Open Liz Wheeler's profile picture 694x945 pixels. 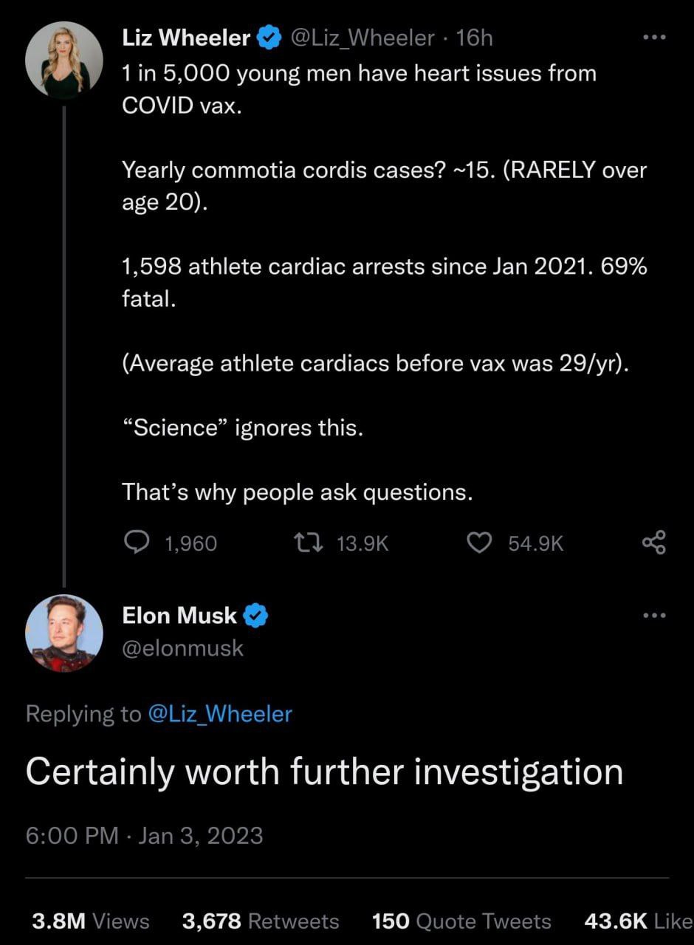click(x=64, y=61)
